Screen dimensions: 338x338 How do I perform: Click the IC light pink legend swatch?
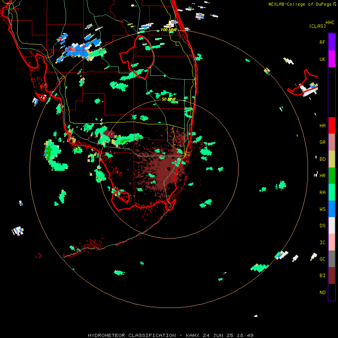pyautogui.click(x=332, y=242)
